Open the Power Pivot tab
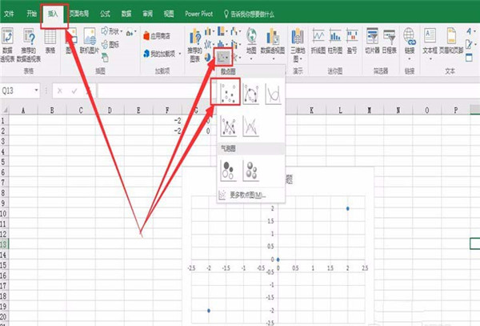480x326 pixels. tap(199, 14)
